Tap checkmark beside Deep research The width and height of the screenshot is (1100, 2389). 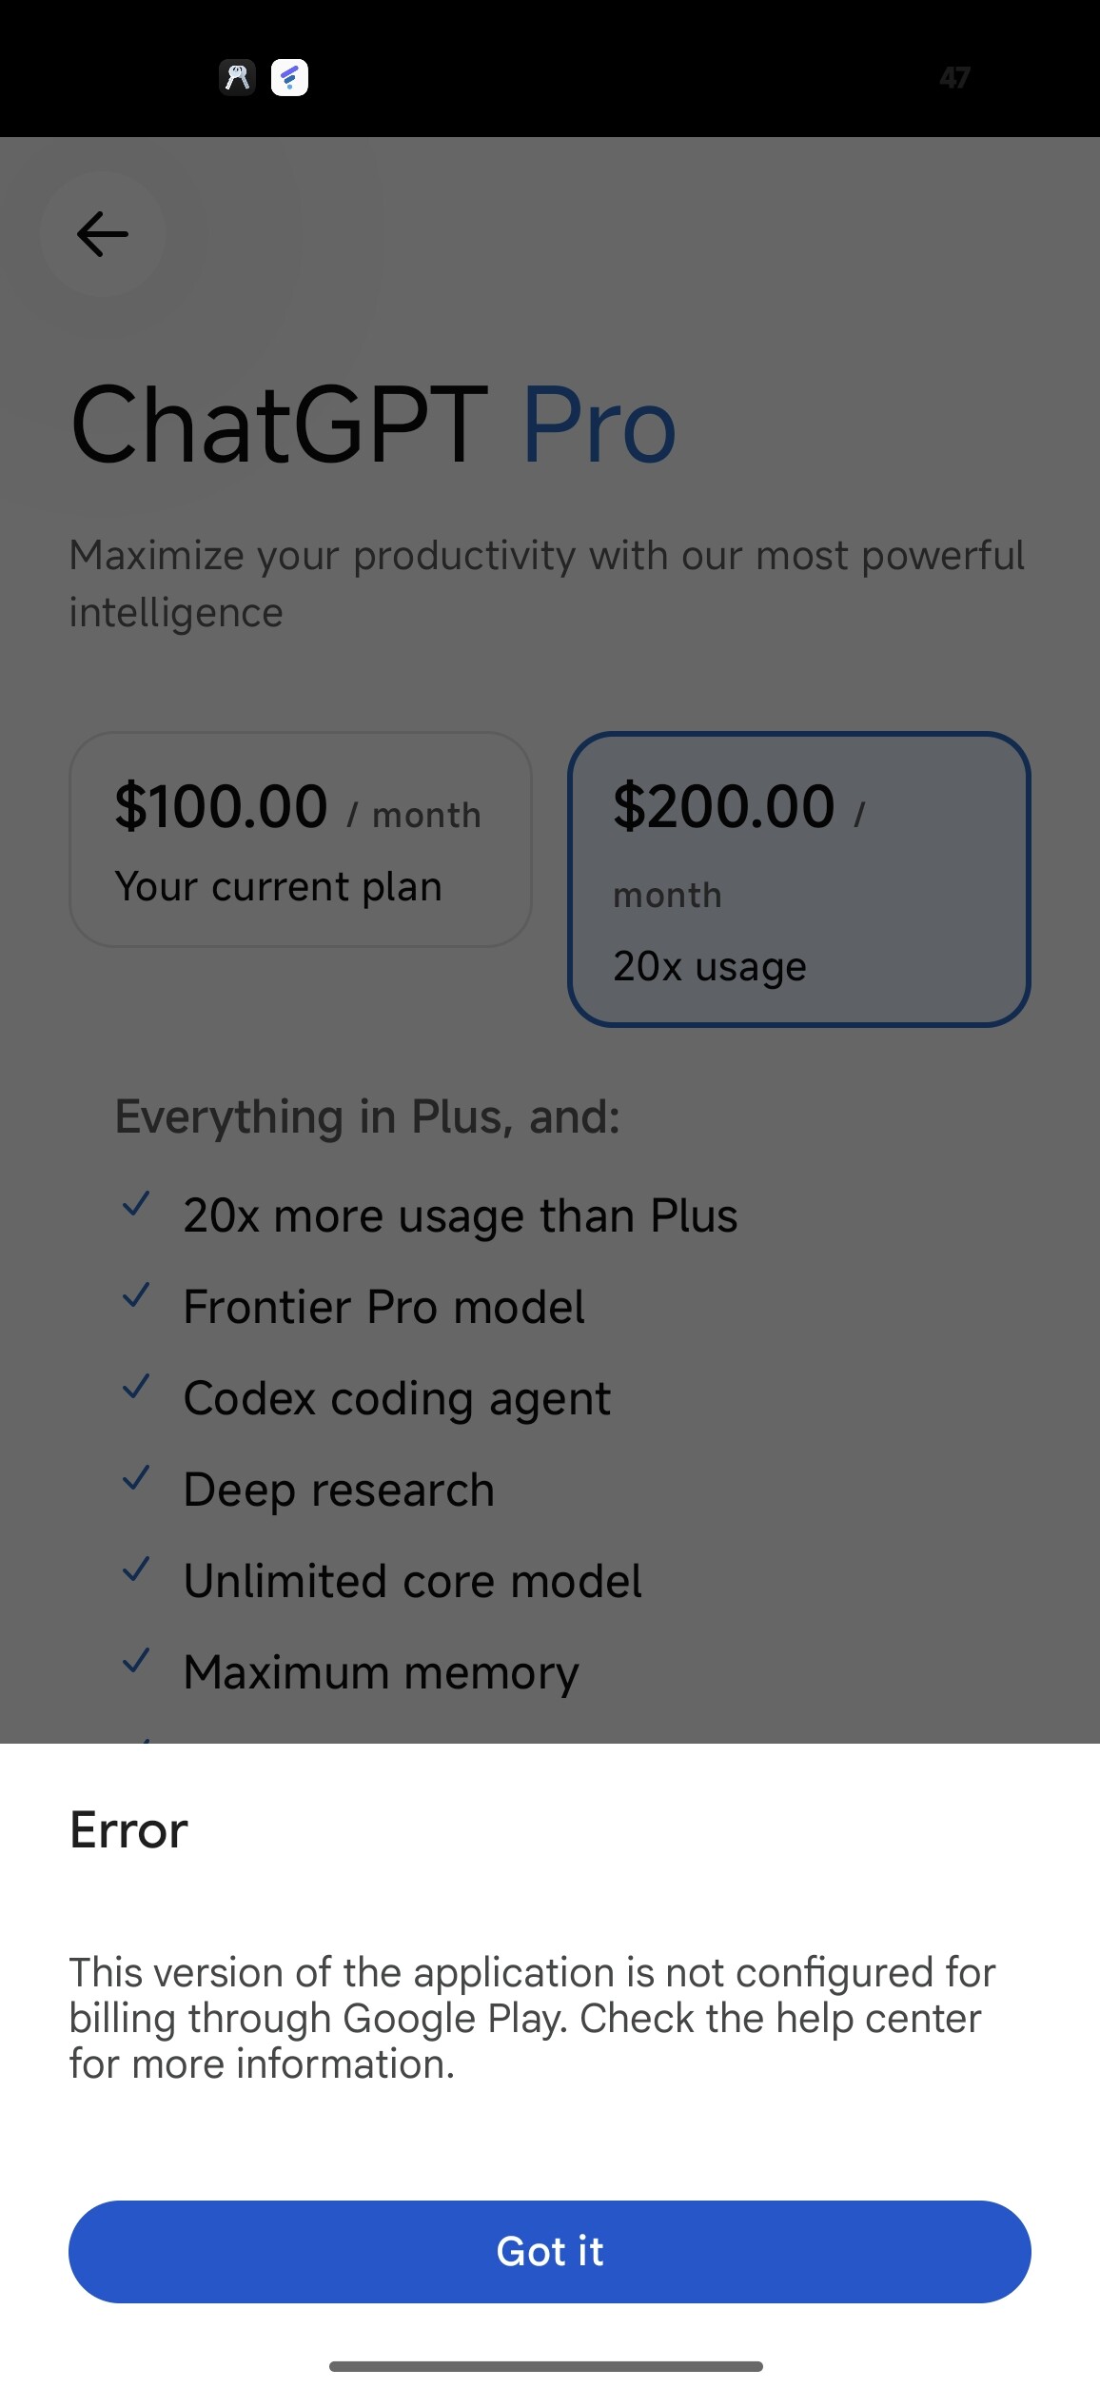137,1478
